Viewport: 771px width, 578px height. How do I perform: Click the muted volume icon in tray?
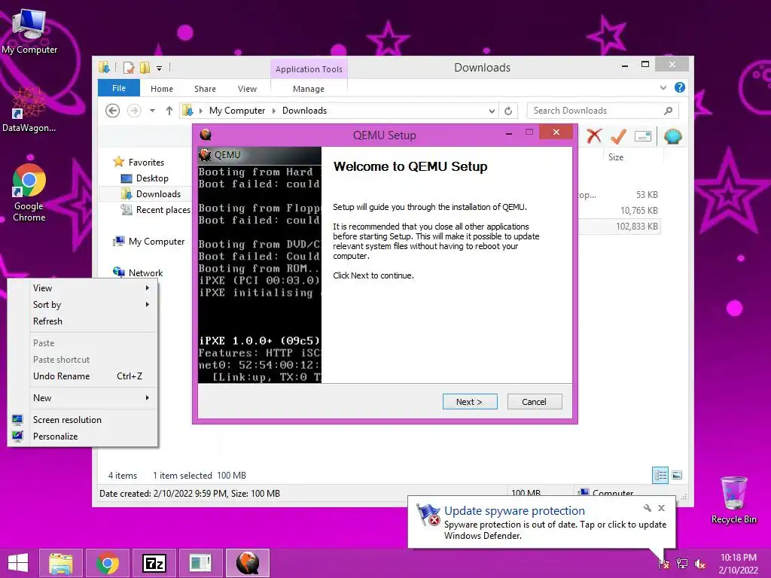[x=699, y=564]
